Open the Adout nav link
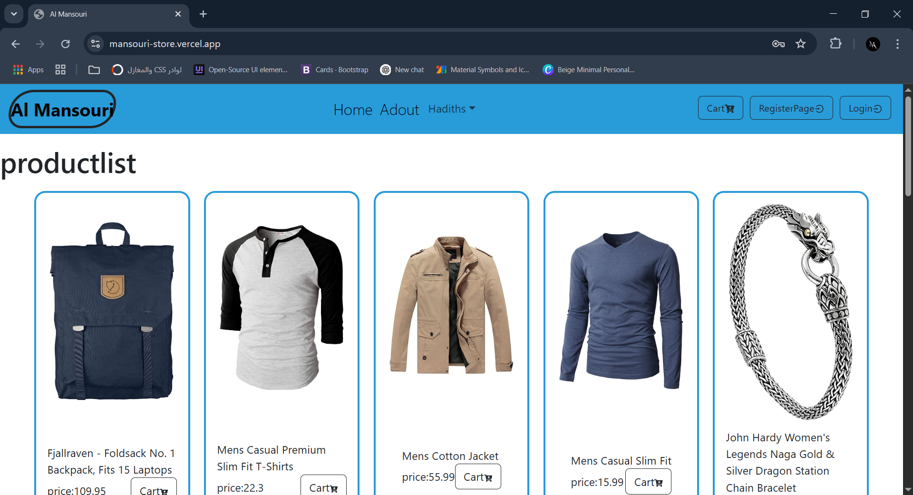Viewport: 913px width, 495px height. 399,110
